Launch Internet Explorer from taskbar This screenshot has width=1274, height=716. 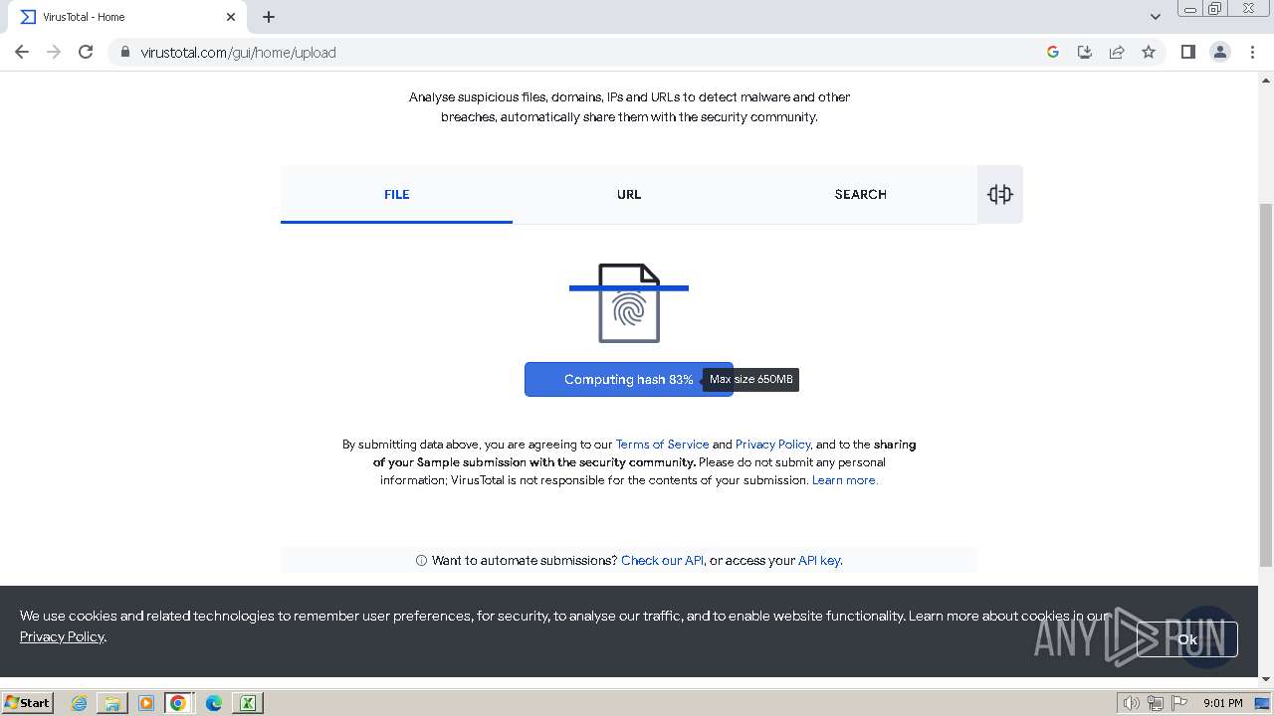pyautogui.click(x=80, y=703)
